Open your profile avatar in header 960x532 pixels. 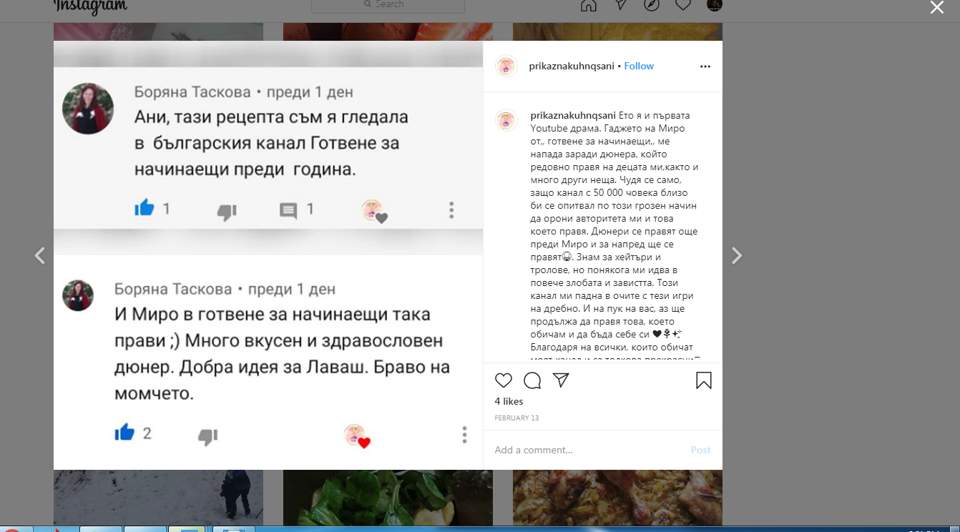click(x=715, y=5)
